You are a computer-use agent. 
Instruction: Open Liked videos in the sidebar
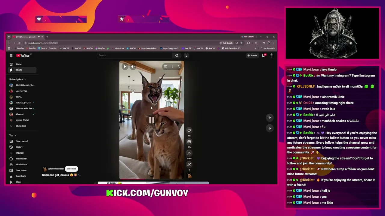[22, 164]
